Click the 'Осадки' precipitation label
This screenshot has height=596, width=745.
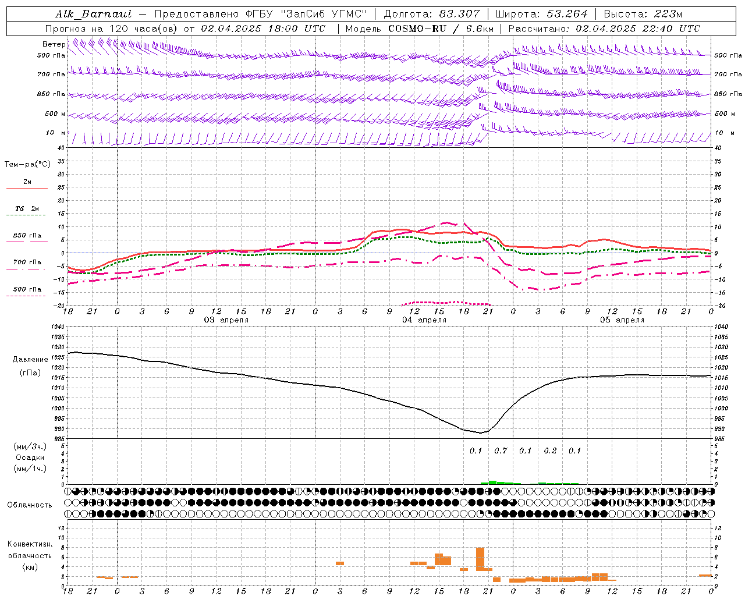click(x=30, y=457)
